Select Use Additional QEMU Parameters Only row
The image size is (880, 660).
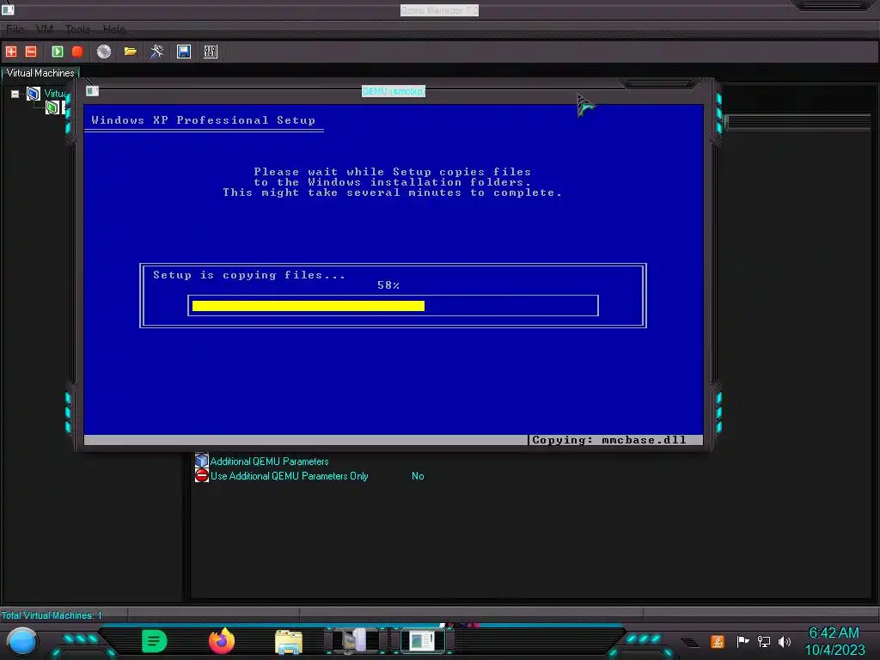(289, 476)
